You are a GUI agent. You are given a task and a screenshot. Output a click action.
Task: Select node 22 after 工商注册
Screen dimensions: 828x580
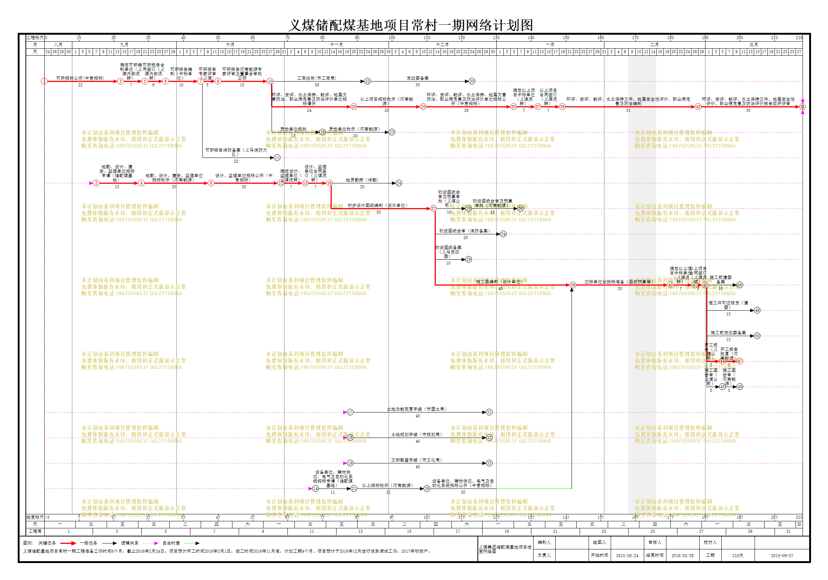point(368,81)
